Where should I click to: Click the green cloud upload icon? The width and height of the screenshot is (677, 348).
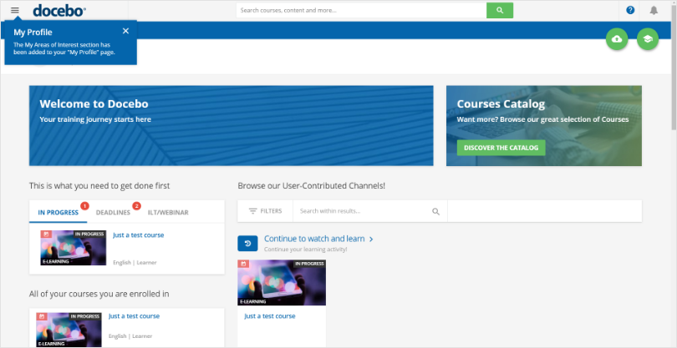[x=617, y=39]
